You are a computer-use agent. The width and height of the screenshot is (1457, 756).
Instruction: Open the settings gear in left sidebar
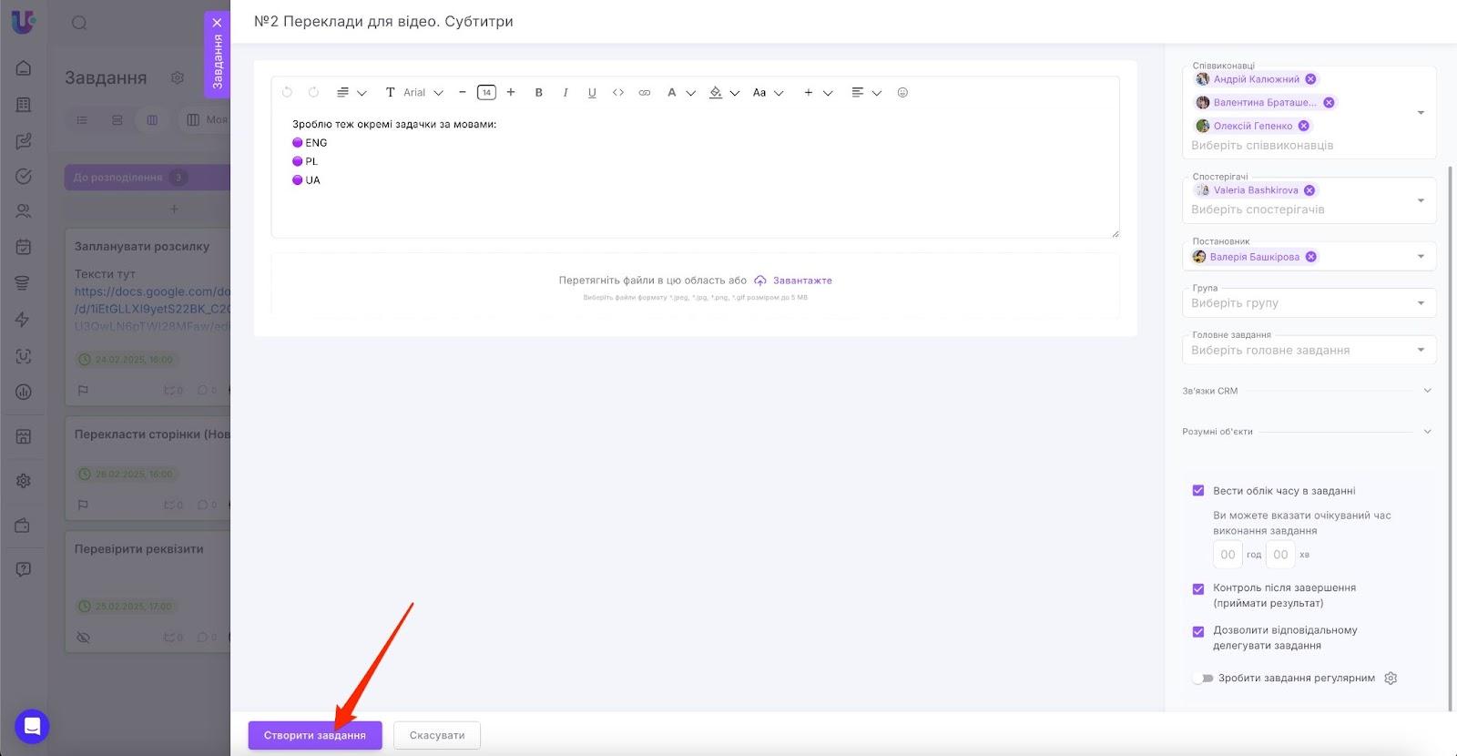[24, 481]
